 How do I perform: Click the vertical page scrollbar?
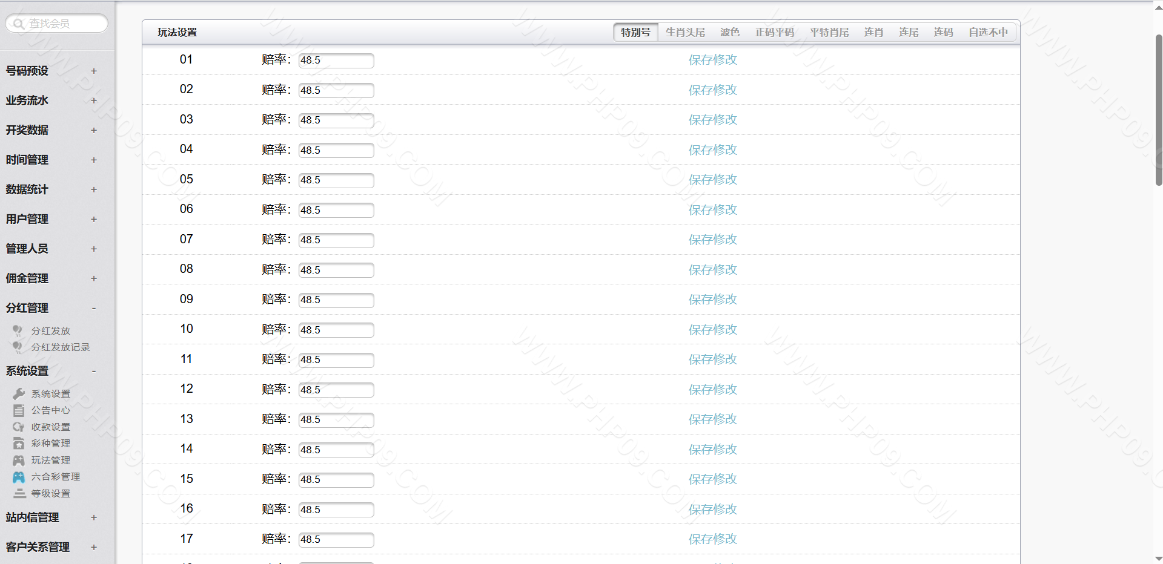[1158, 109]
